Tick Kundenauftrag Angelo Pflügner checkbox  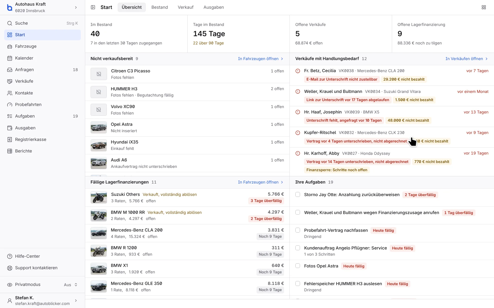point(298,248)
